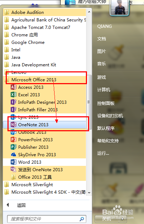
Task: Open 帮助和支持
Action: point(108,141)
